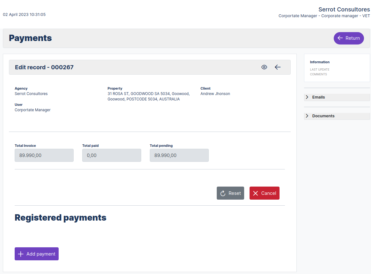Click the reset circular arrow icon

222,193
